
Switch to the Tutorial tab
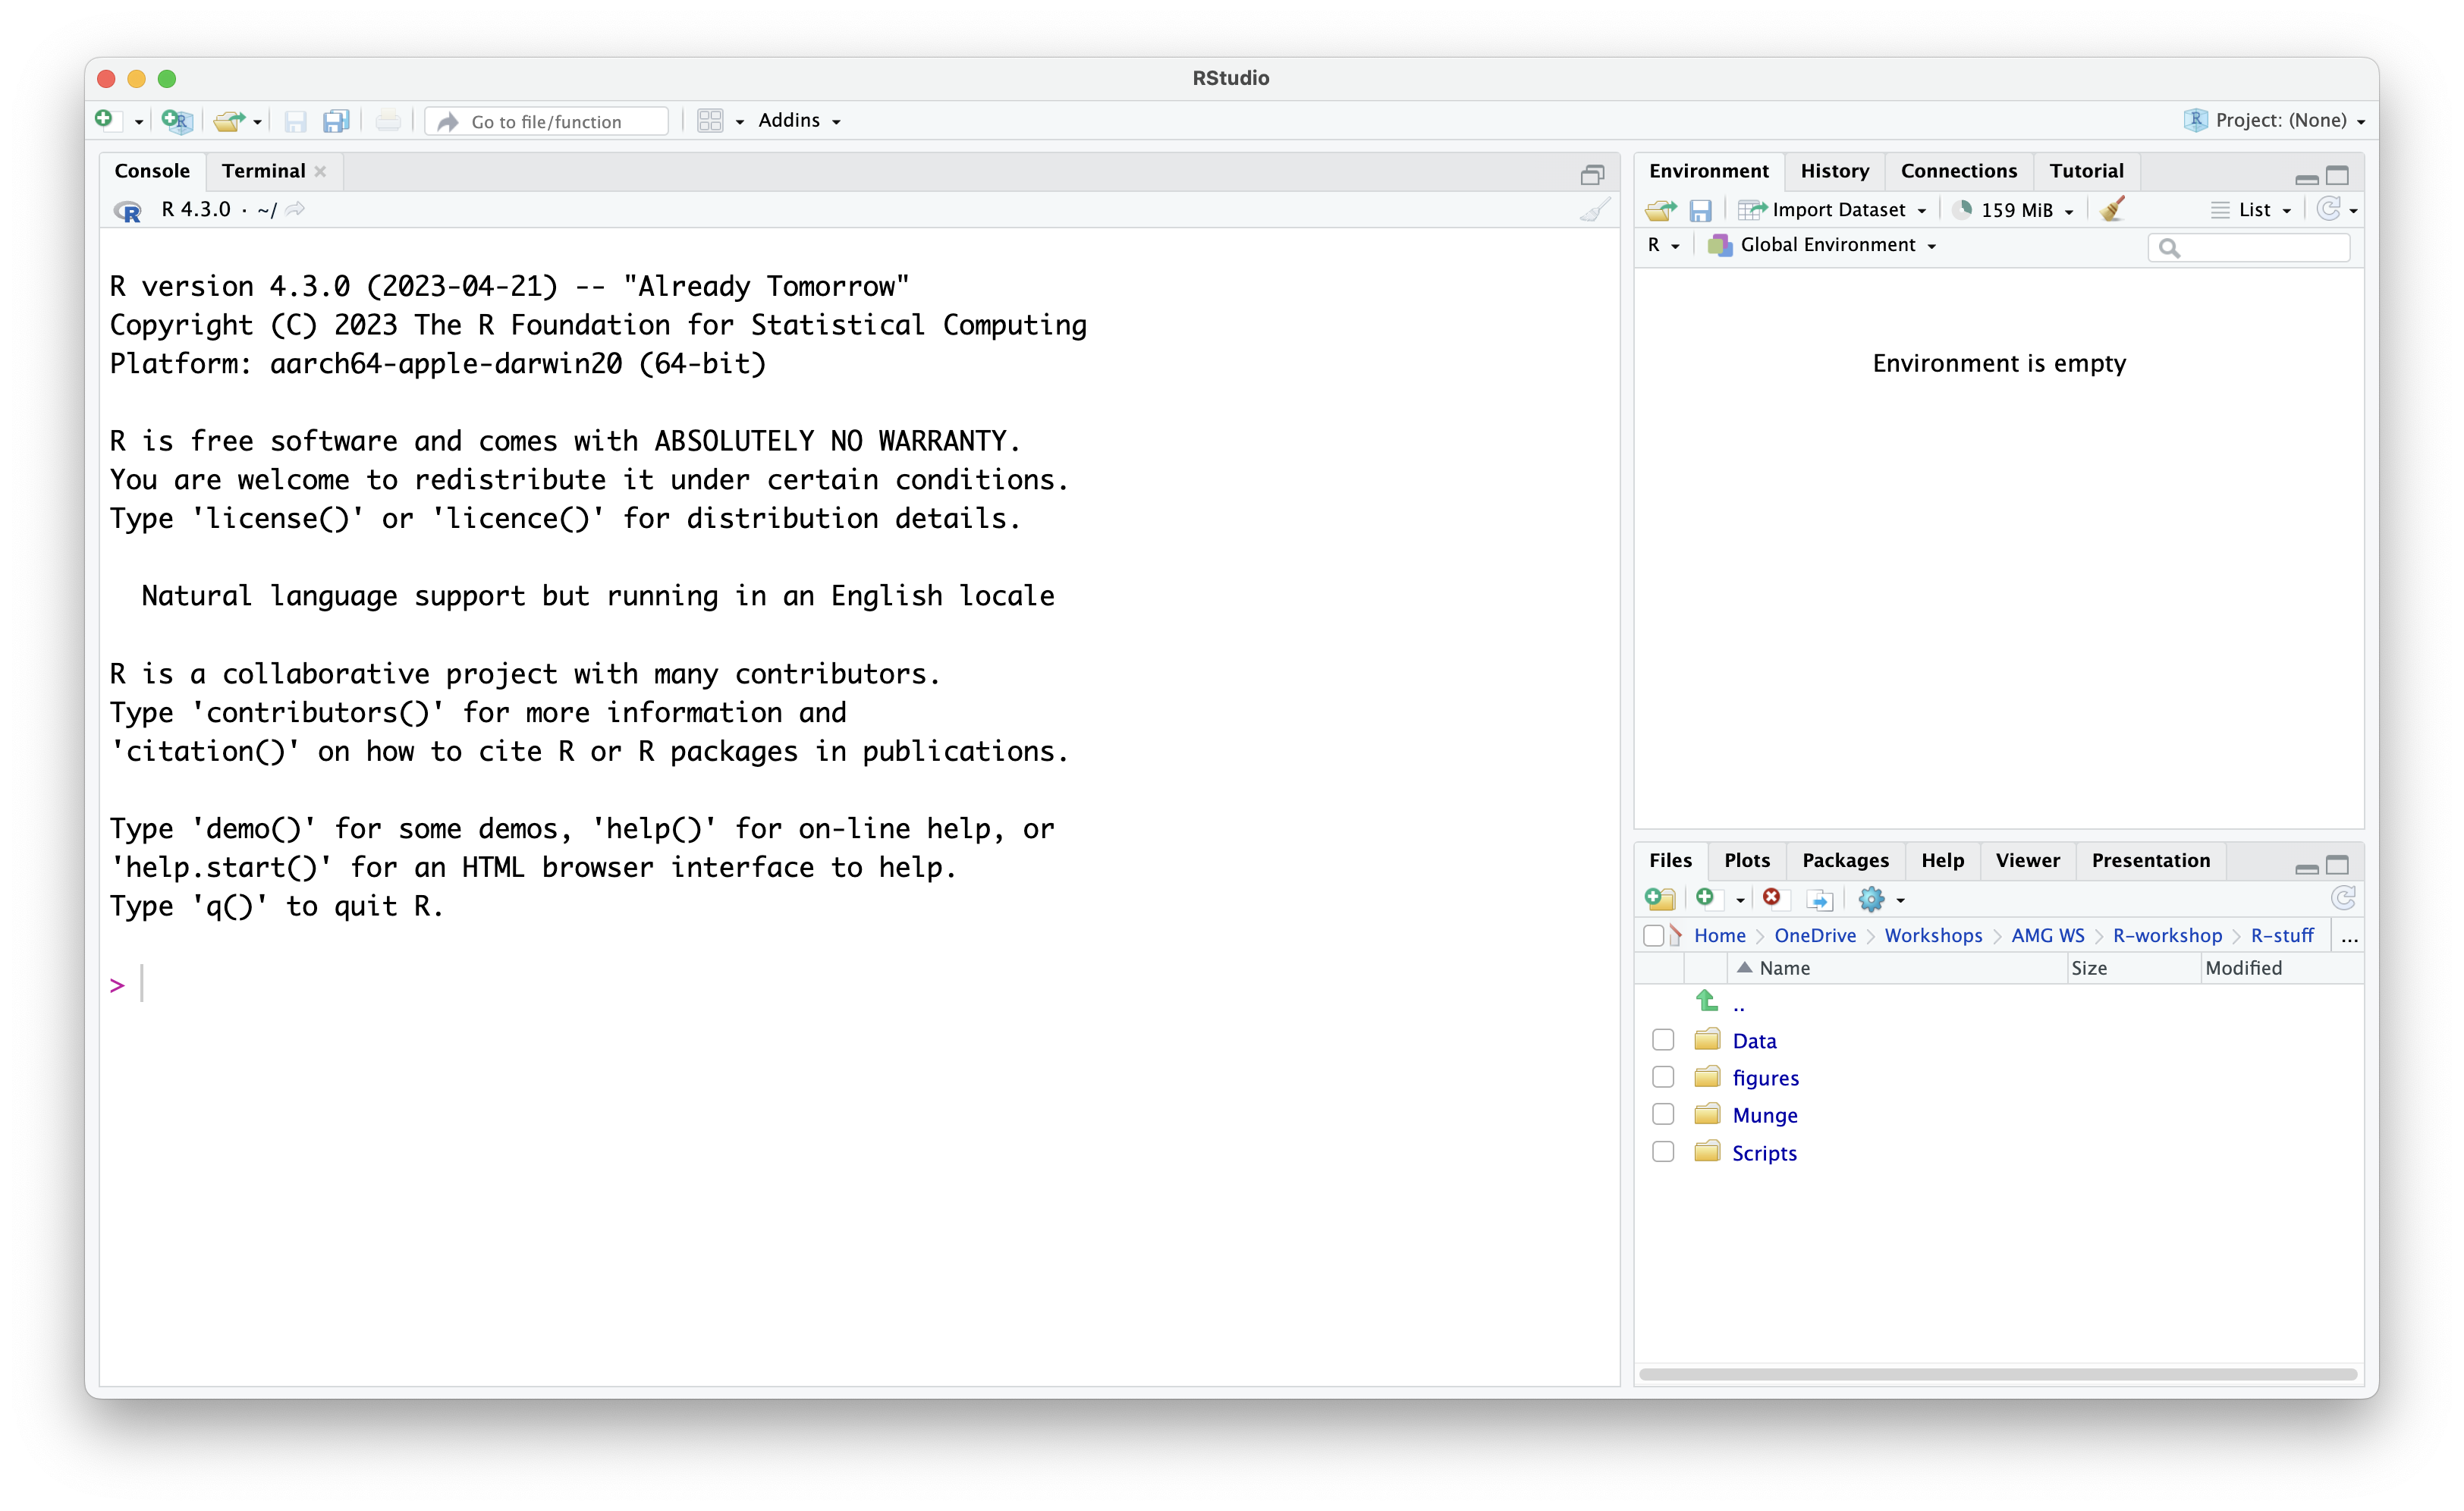2086,171
